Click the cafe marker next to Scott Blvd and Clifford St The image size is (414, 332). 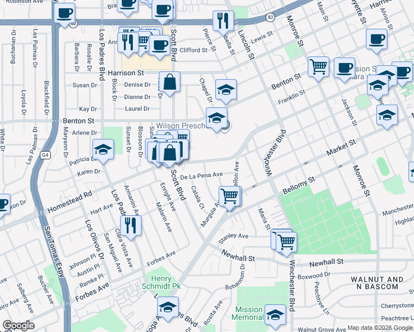(x=160, y=46)
